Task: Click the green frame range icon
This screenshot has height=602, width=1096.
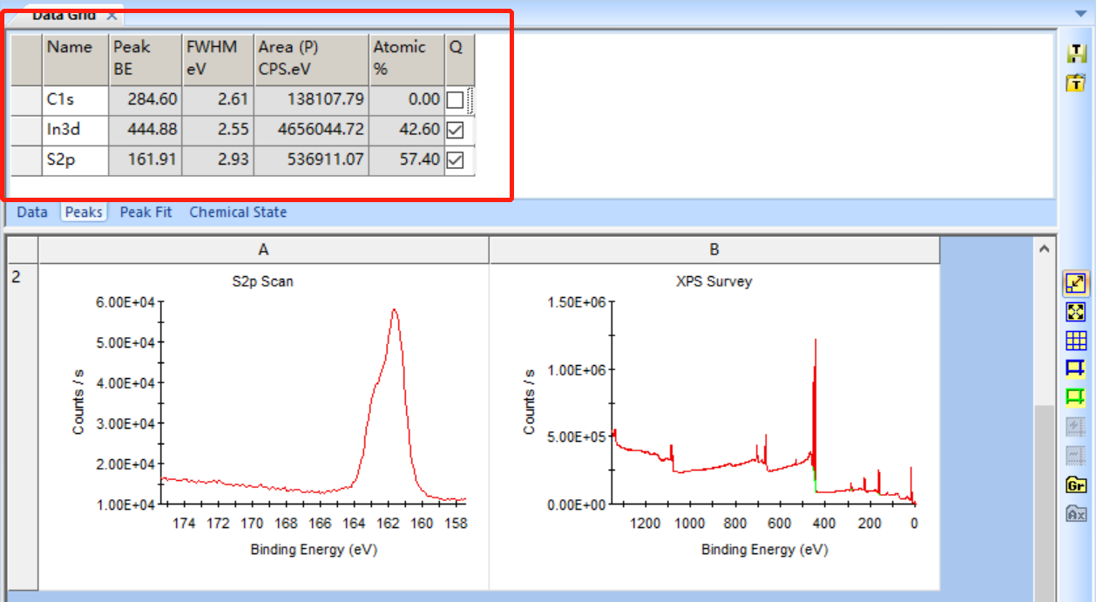Action: pyautogui.click(x=1076, y=398)
